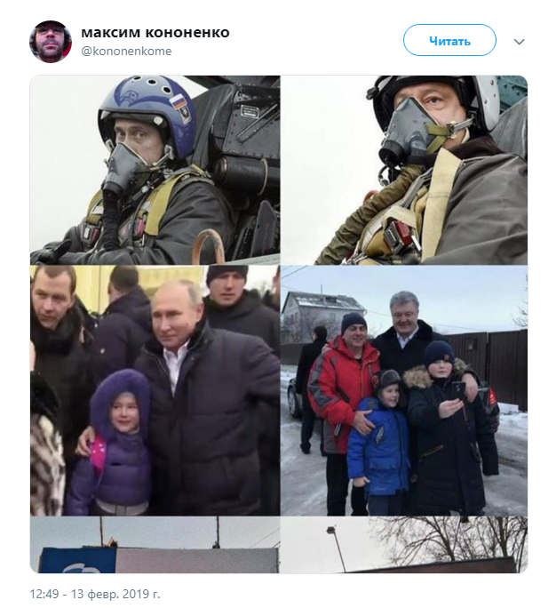Open bottom-right cropped photo with bare trees
Viewport: 556px width, 608px height.
pyautogui.click(x=404, y=544)
